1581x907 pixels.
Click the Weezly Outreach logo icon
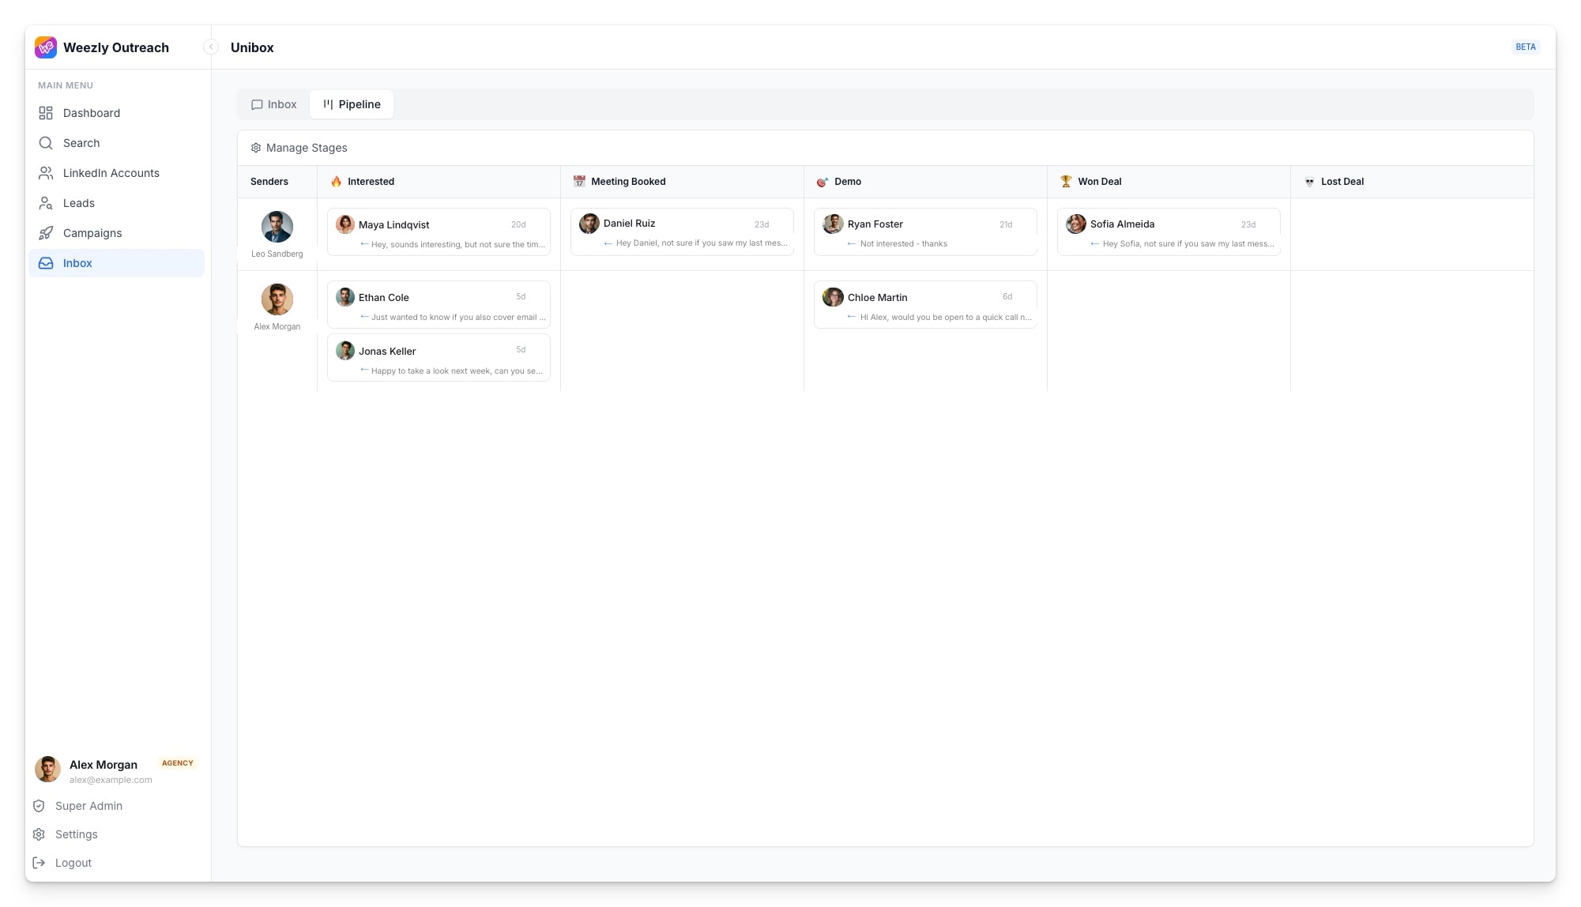click(46, 47)
